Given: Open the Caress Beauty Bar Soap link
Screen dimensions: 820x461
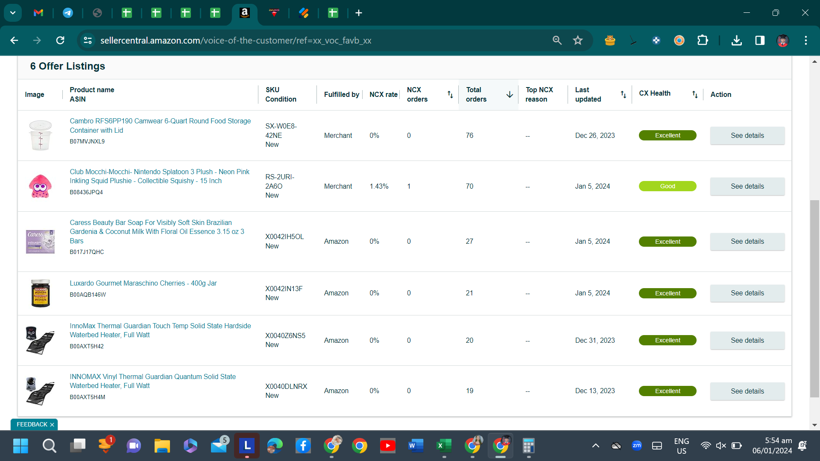Looking at the screenshot, I should pos(157,231).
